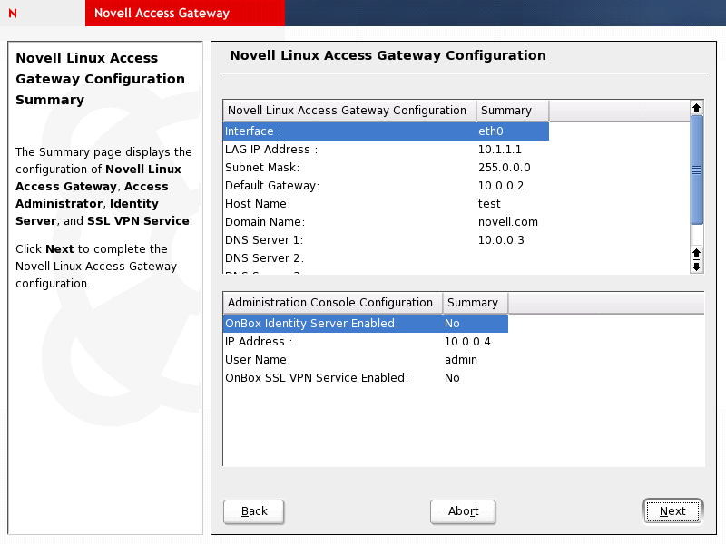Select the Subnet Mask row
Viewport: 726px width, 544px height.
click(x=386, y=168)
